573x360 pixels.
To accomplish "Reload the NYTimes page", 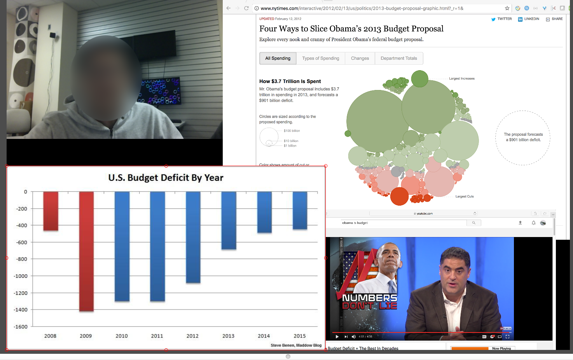I will point(246,8).
